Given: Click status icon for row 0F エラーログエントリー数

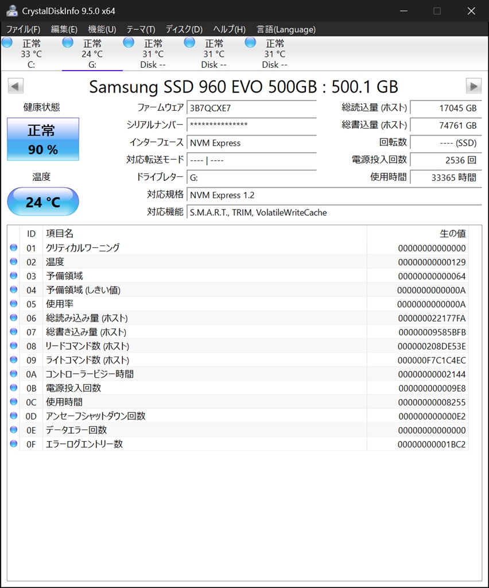Looking at the screenshot, I should pyautogui.click(x=14, y=444).
